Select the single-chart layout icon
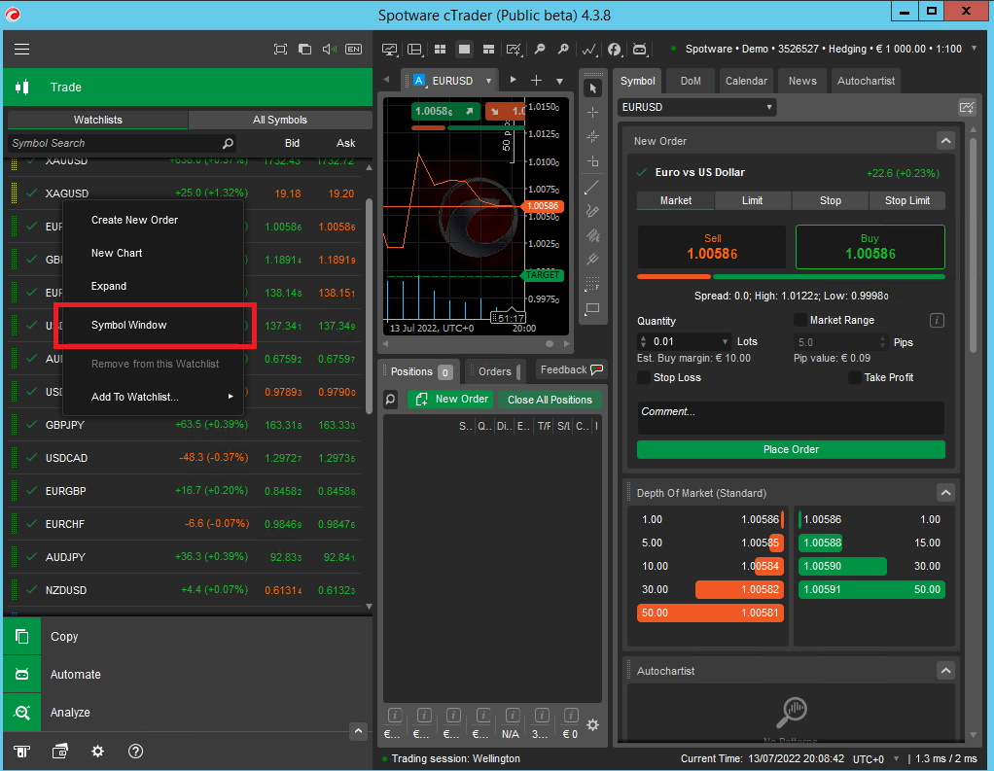The height and width of the screenshot is (771, 994). pos(464,49)
